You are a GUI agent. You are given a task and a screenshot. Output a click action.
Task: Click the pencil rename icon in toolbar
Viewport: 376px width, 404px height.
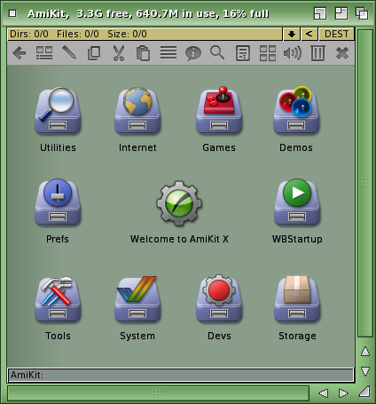69,53
